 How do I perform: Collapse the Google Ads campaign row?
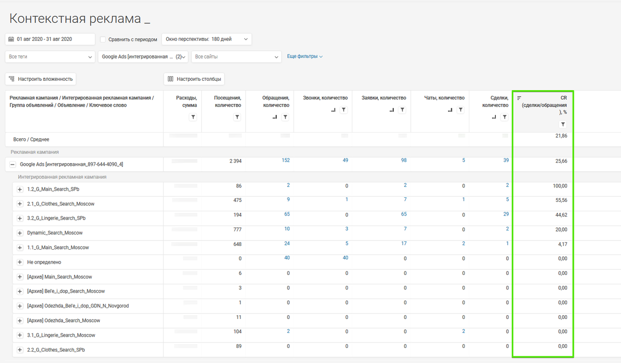[13, 164]
